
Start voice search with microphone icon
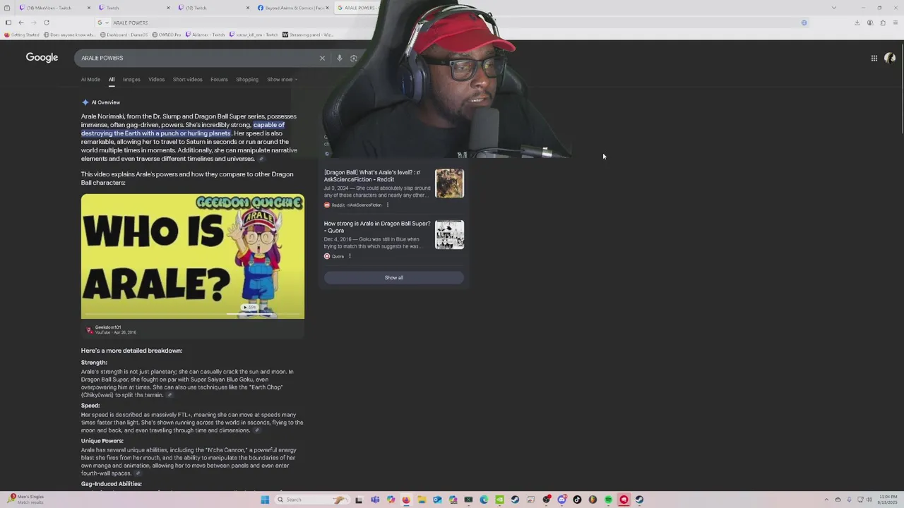pyautogui.click(x=339, y=58)
